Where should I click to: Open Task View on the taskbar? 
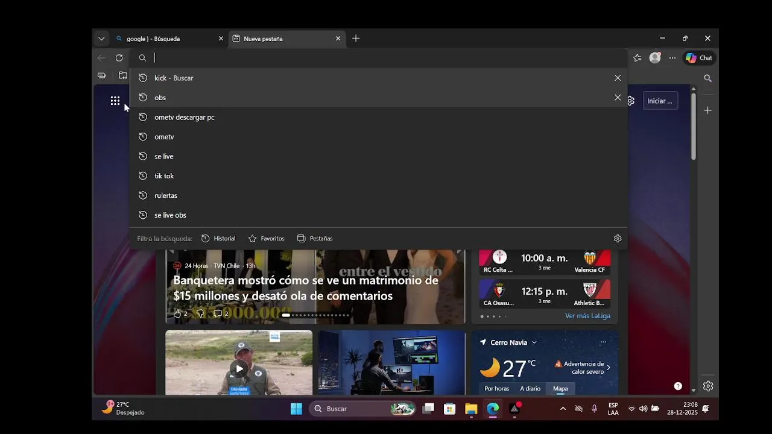(428, 409)
